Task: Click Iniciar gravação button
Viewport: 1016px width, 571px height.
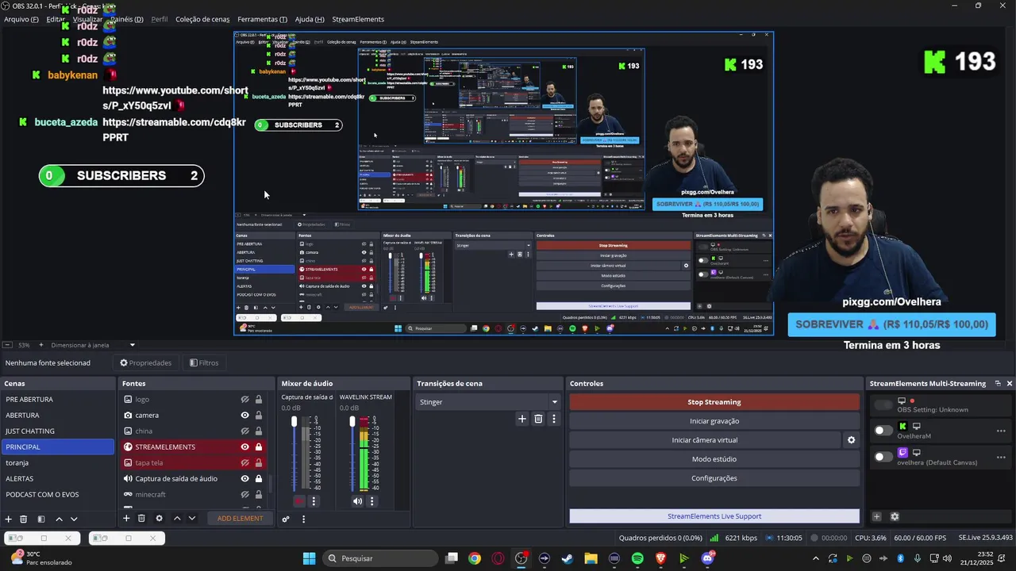Action: pyautogui.click(x=714, y=421)
